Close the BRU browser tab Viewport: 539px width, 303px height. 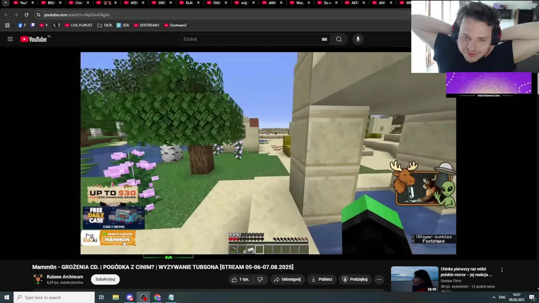click(60, 3)
